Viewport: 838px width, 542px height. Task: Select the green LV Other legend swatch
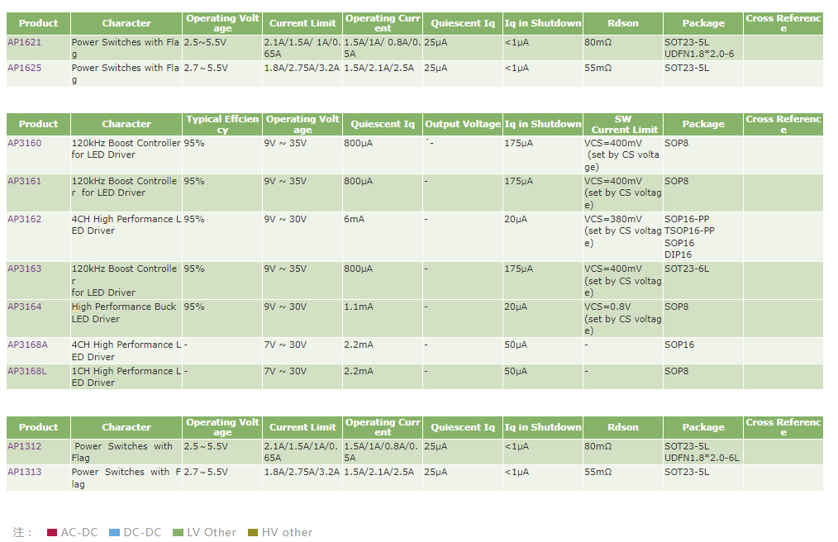pyautogui.click(x=178, y=533)
